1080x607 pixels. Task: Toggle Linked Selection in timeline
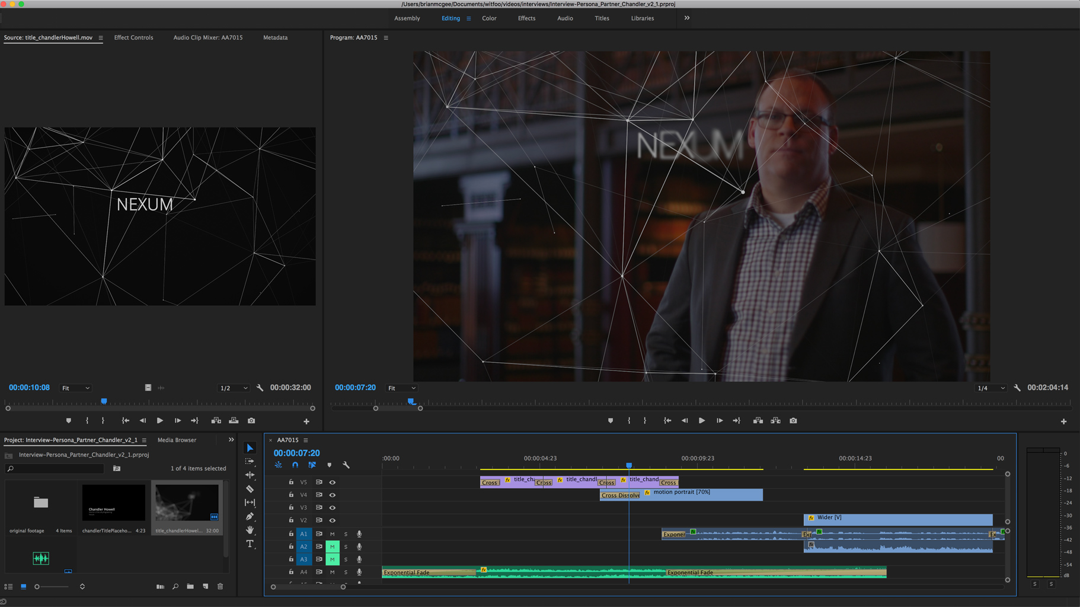point(312,465)
